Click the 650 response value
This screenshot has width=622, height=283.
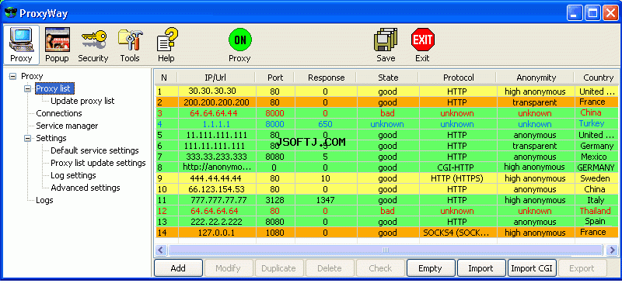[x=325, y=124]
